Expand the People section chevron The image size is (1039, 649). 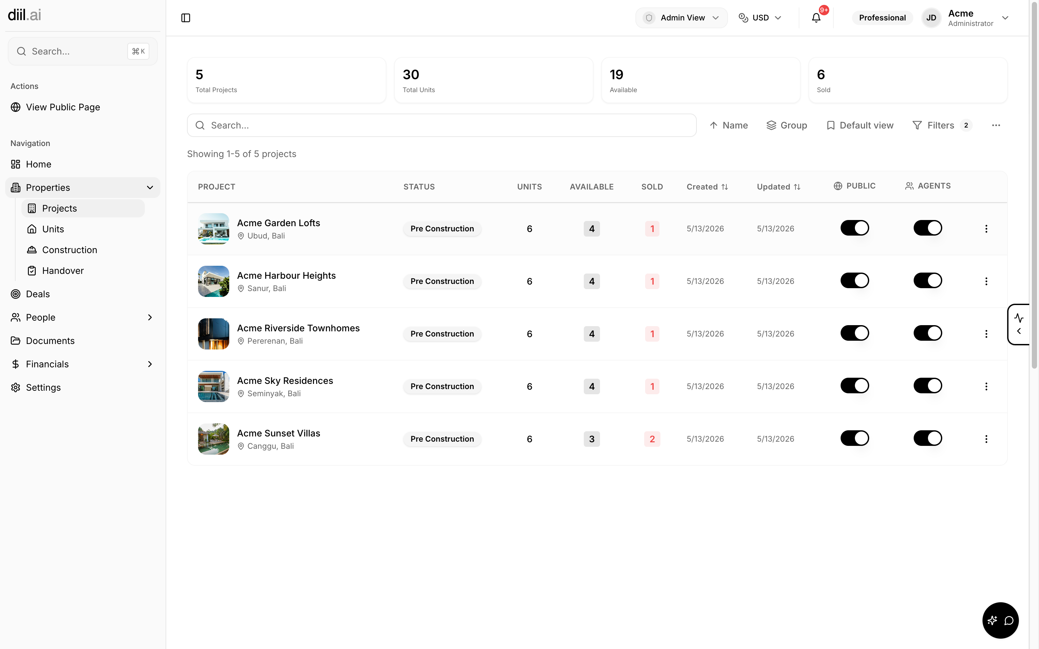coord(150,317)
